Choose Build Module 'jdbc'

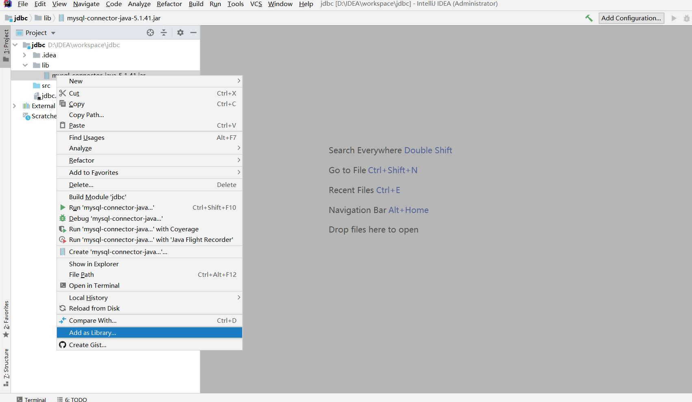(x=150, y=197)
